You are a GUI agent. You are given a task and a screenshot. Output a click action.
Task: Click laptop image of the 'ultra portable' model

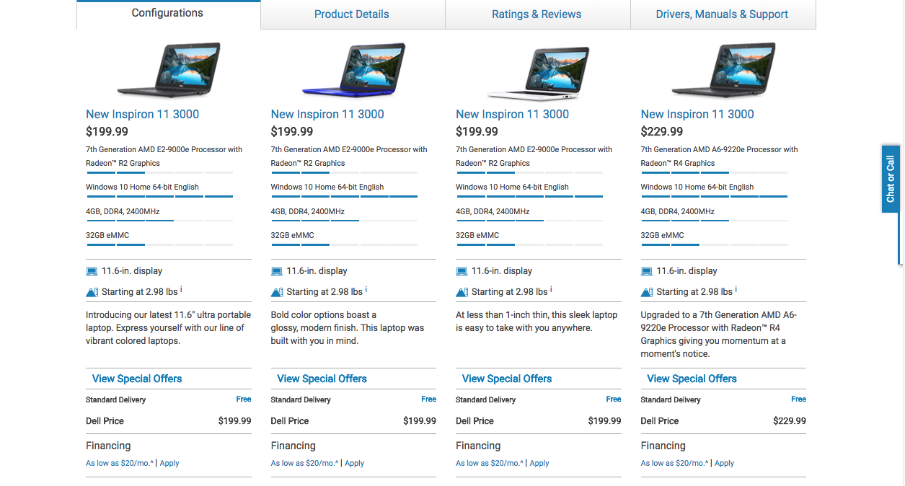click(169, 70)
